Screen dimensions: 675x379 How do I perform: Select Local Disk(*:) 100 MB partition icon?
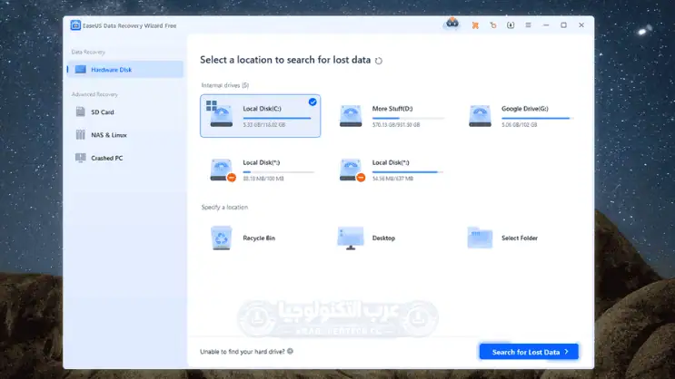pos(222,170)
